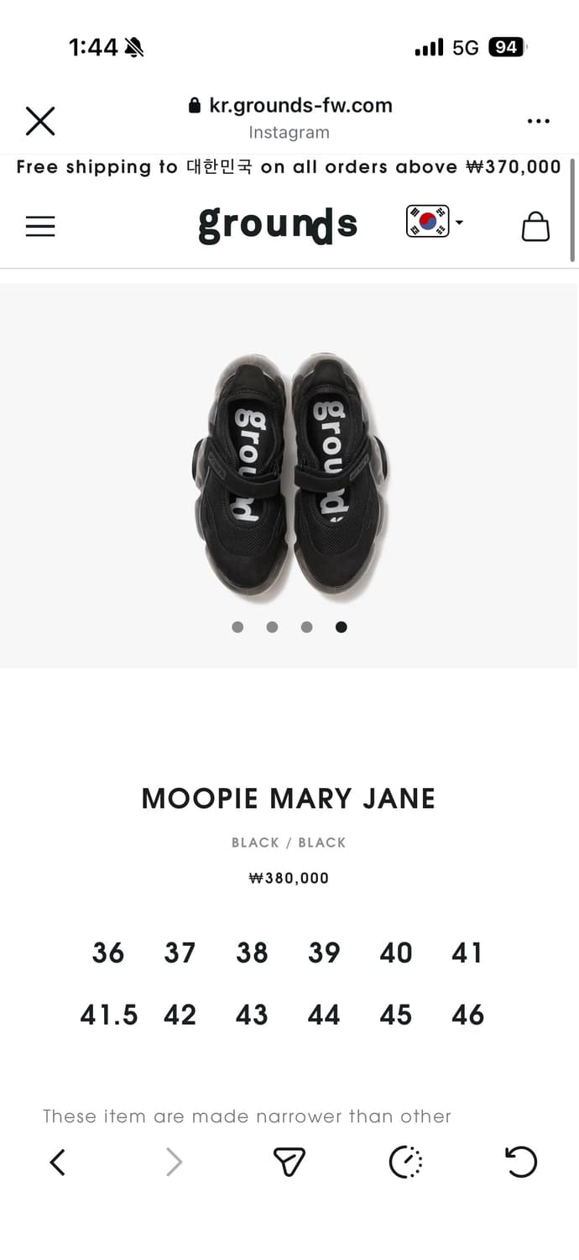The image size is (579, 1260).
Task: Open the browser activity timer icon
Action: [406, 1163]
